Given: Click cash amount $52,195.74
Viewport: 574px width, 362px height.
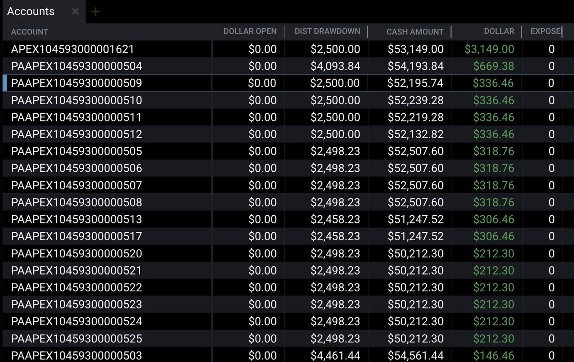Looking at the screenshot, I should point(416,83).
